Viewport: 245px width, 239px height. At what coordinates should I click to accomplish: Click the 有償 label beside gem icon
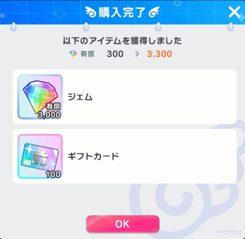87,54
